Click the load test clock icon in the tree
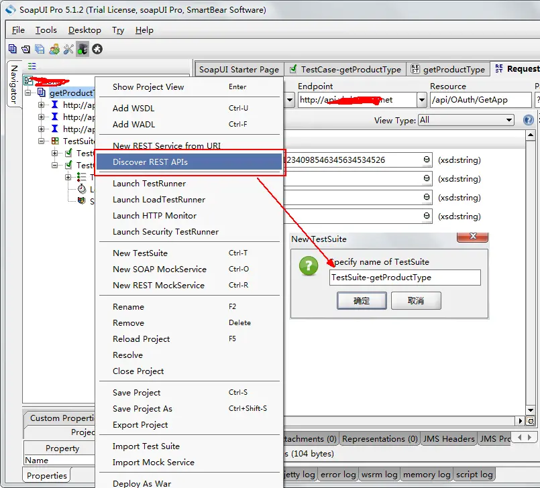 (x=82, y=189)
